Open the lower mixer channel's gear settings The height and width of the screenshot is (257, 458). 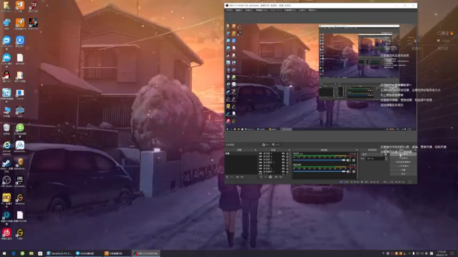pos(354,172)
